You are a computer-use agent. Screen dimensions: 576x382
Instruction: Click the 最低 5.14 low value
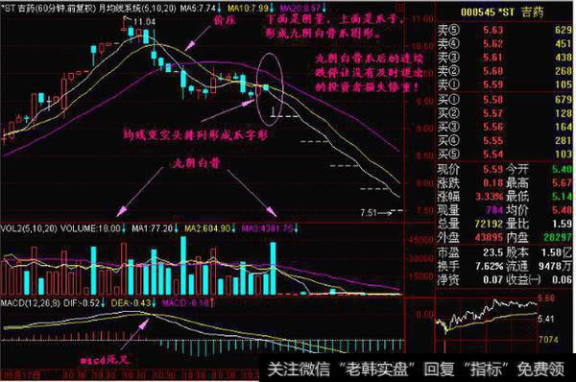click(x=540, y=197)
